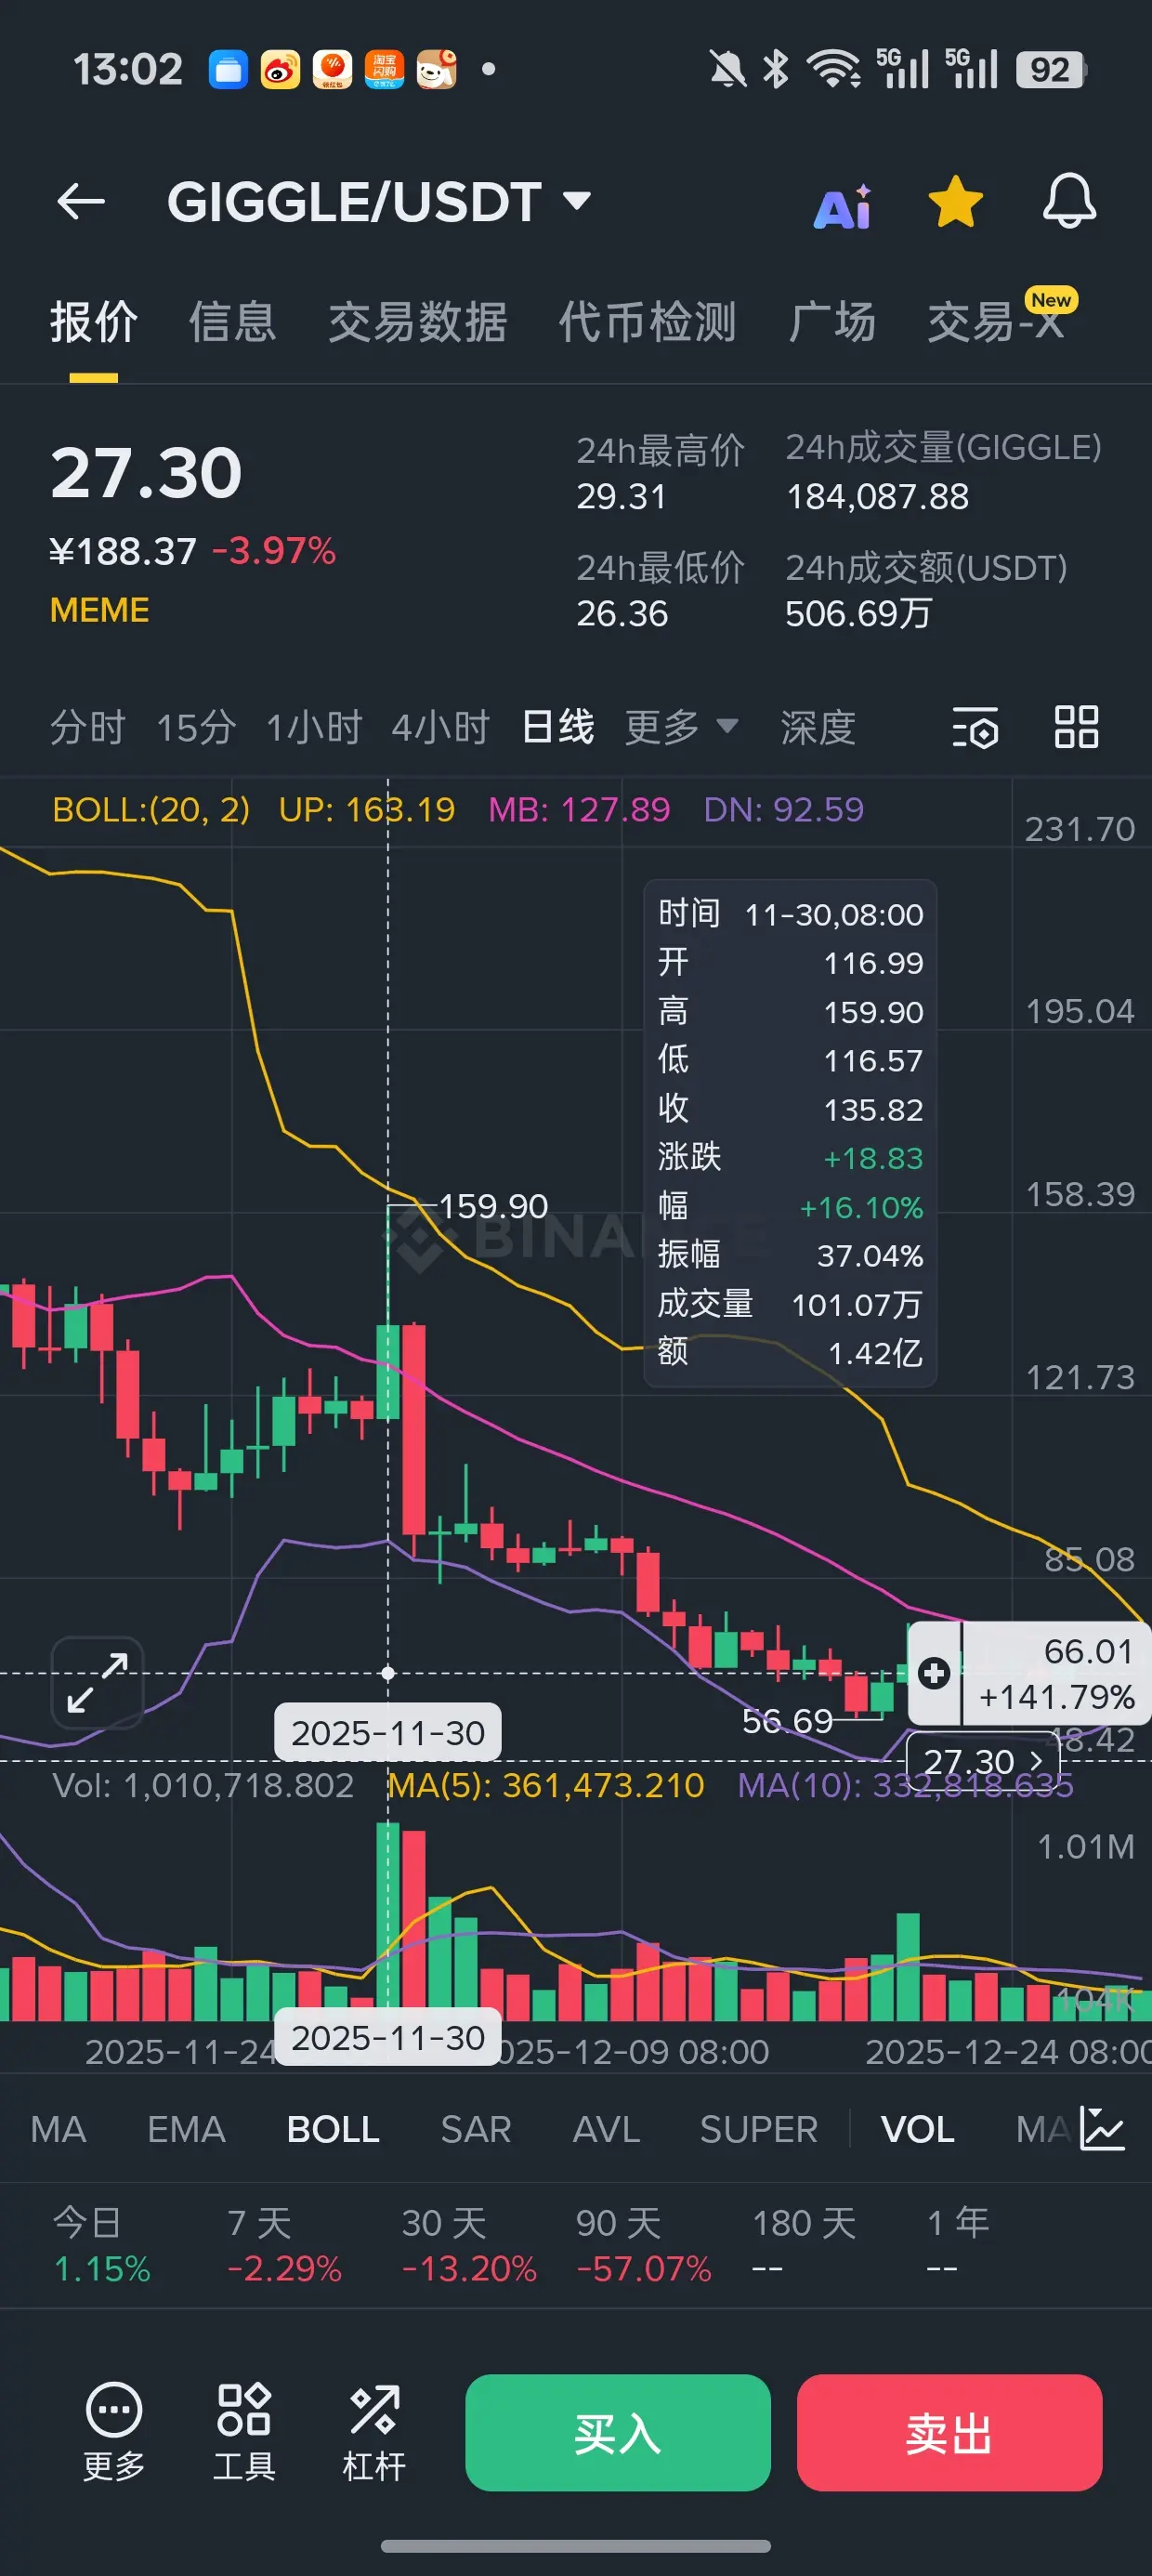Open chart settings icon
Viewport: 1152px width, 2576px height.
click(975, 727)
